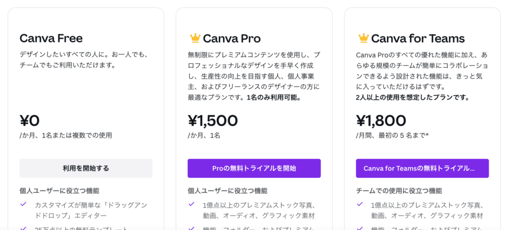Screen dimensions: 507x230
Task: Click the bold 2人以上の使用を想定したプランです text
Action: point(413,97)
